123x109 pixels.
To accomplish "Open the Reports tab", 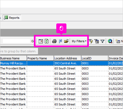I will click(x=12, y=18).
